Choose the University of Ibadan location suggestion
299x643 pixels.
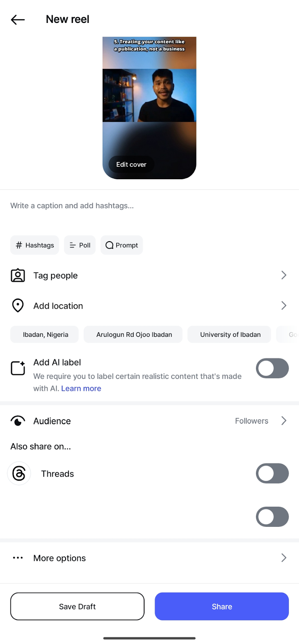click(230, 334)
